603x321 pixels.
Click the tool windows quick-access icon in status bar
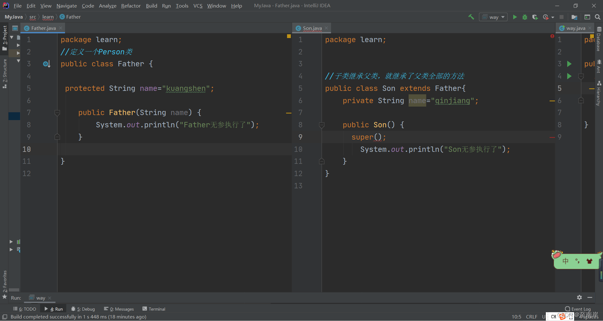[x=5, y=317]
